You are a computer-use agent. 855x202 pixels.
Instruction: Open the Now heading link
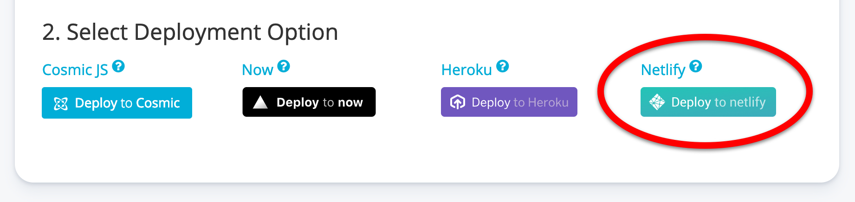pyautogui.click(x=258, y=70)
